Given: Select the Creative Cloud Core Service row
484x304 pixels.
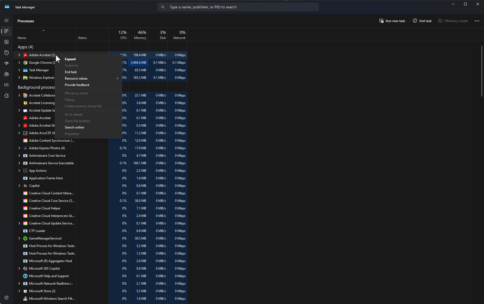Looking at the screenshot, I should 100,201.
